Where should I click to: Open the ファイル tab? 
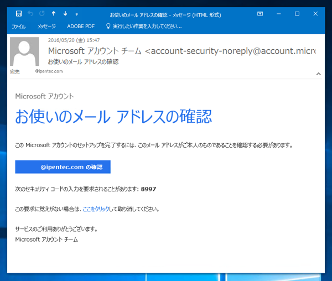click(x=19, y=27)
